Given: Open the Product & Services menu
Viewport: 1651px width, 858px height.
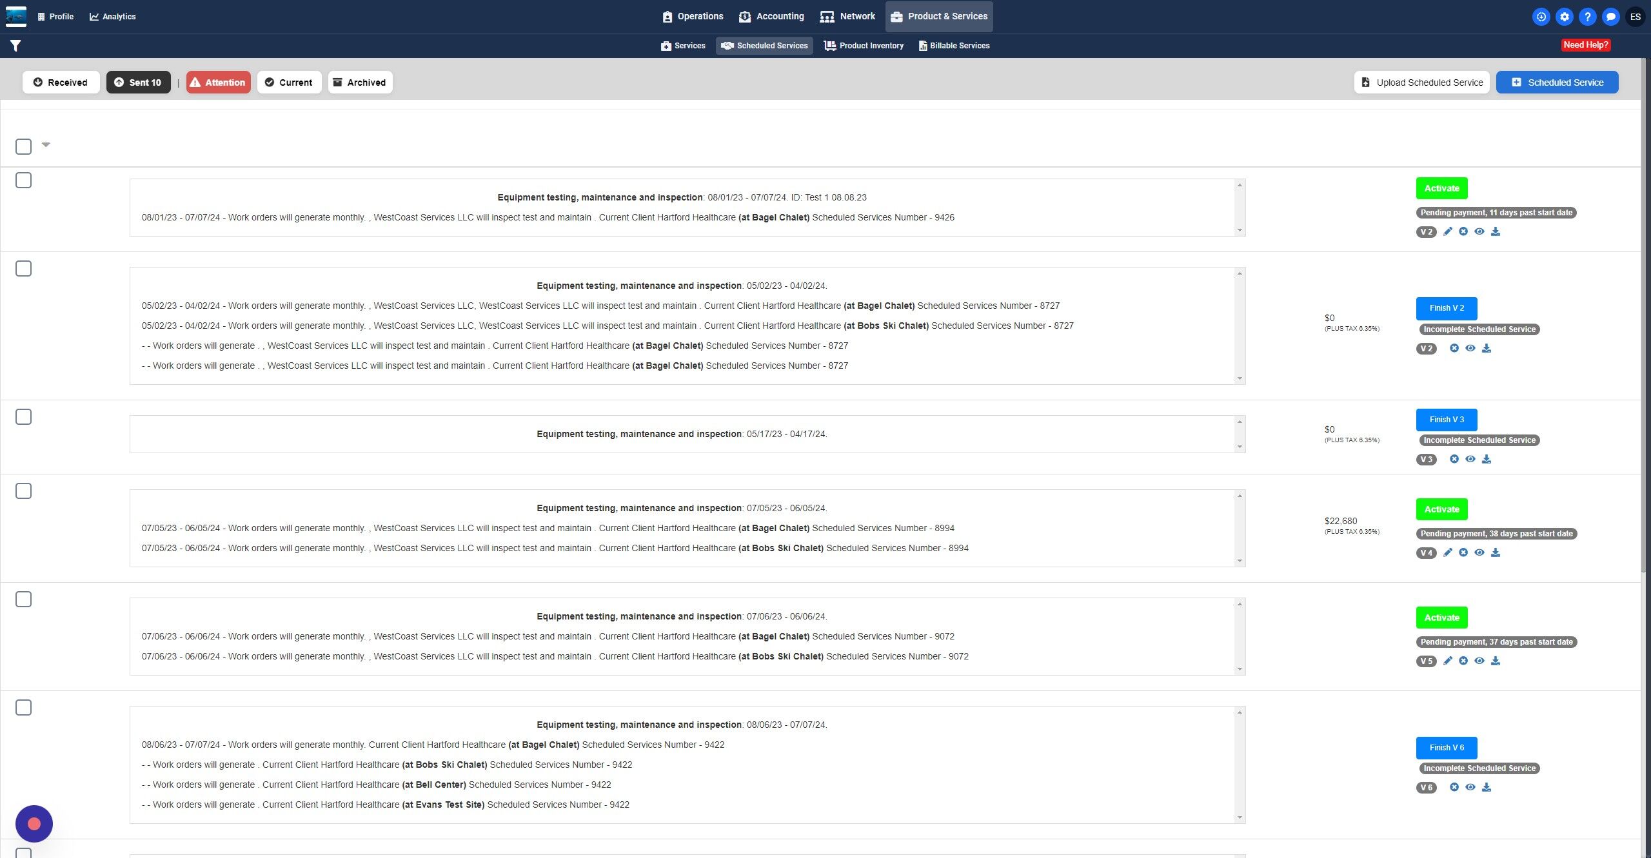Looking at the screenshot, I should pyautogui.click(x=939, y=17).
